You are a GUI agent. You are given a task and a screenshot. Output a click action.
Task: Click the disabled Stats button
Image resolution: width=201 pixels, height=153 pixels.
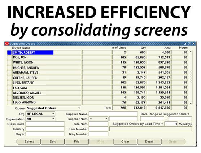tap(173, 141)
